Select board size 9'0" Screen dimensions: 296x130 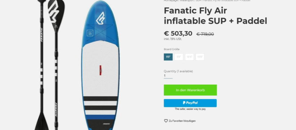tap(168, 57)
